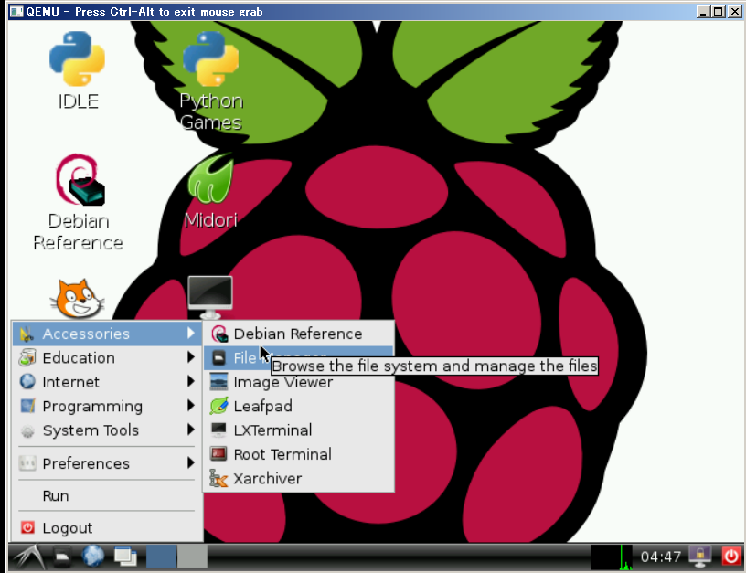Choose Run from the start menu
The height and width of the screenshot is (573, 746).
coord(108,496)
